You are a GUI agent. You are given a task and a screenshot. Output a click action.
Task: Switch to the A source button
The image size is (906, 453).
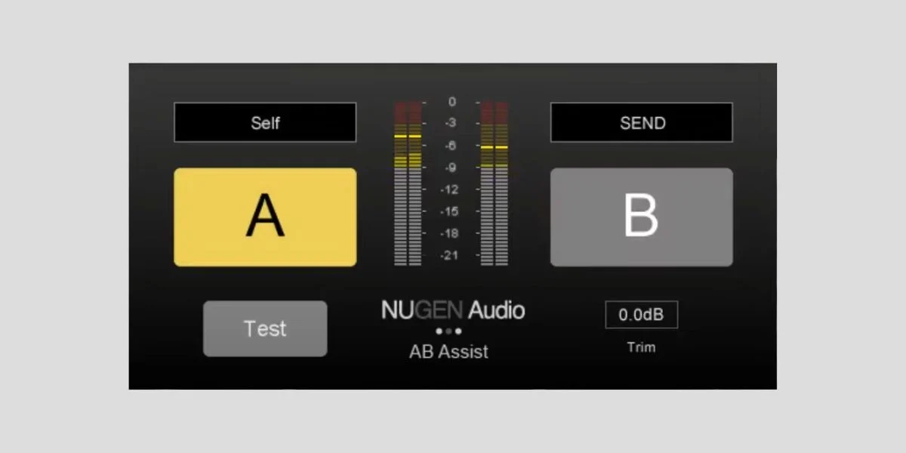265,217
